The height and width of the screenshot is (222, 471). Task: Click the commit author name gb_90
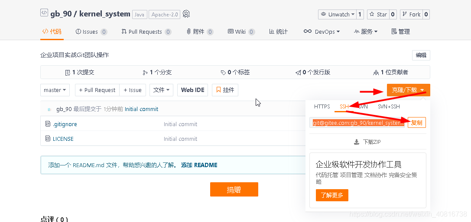[64, 109]
